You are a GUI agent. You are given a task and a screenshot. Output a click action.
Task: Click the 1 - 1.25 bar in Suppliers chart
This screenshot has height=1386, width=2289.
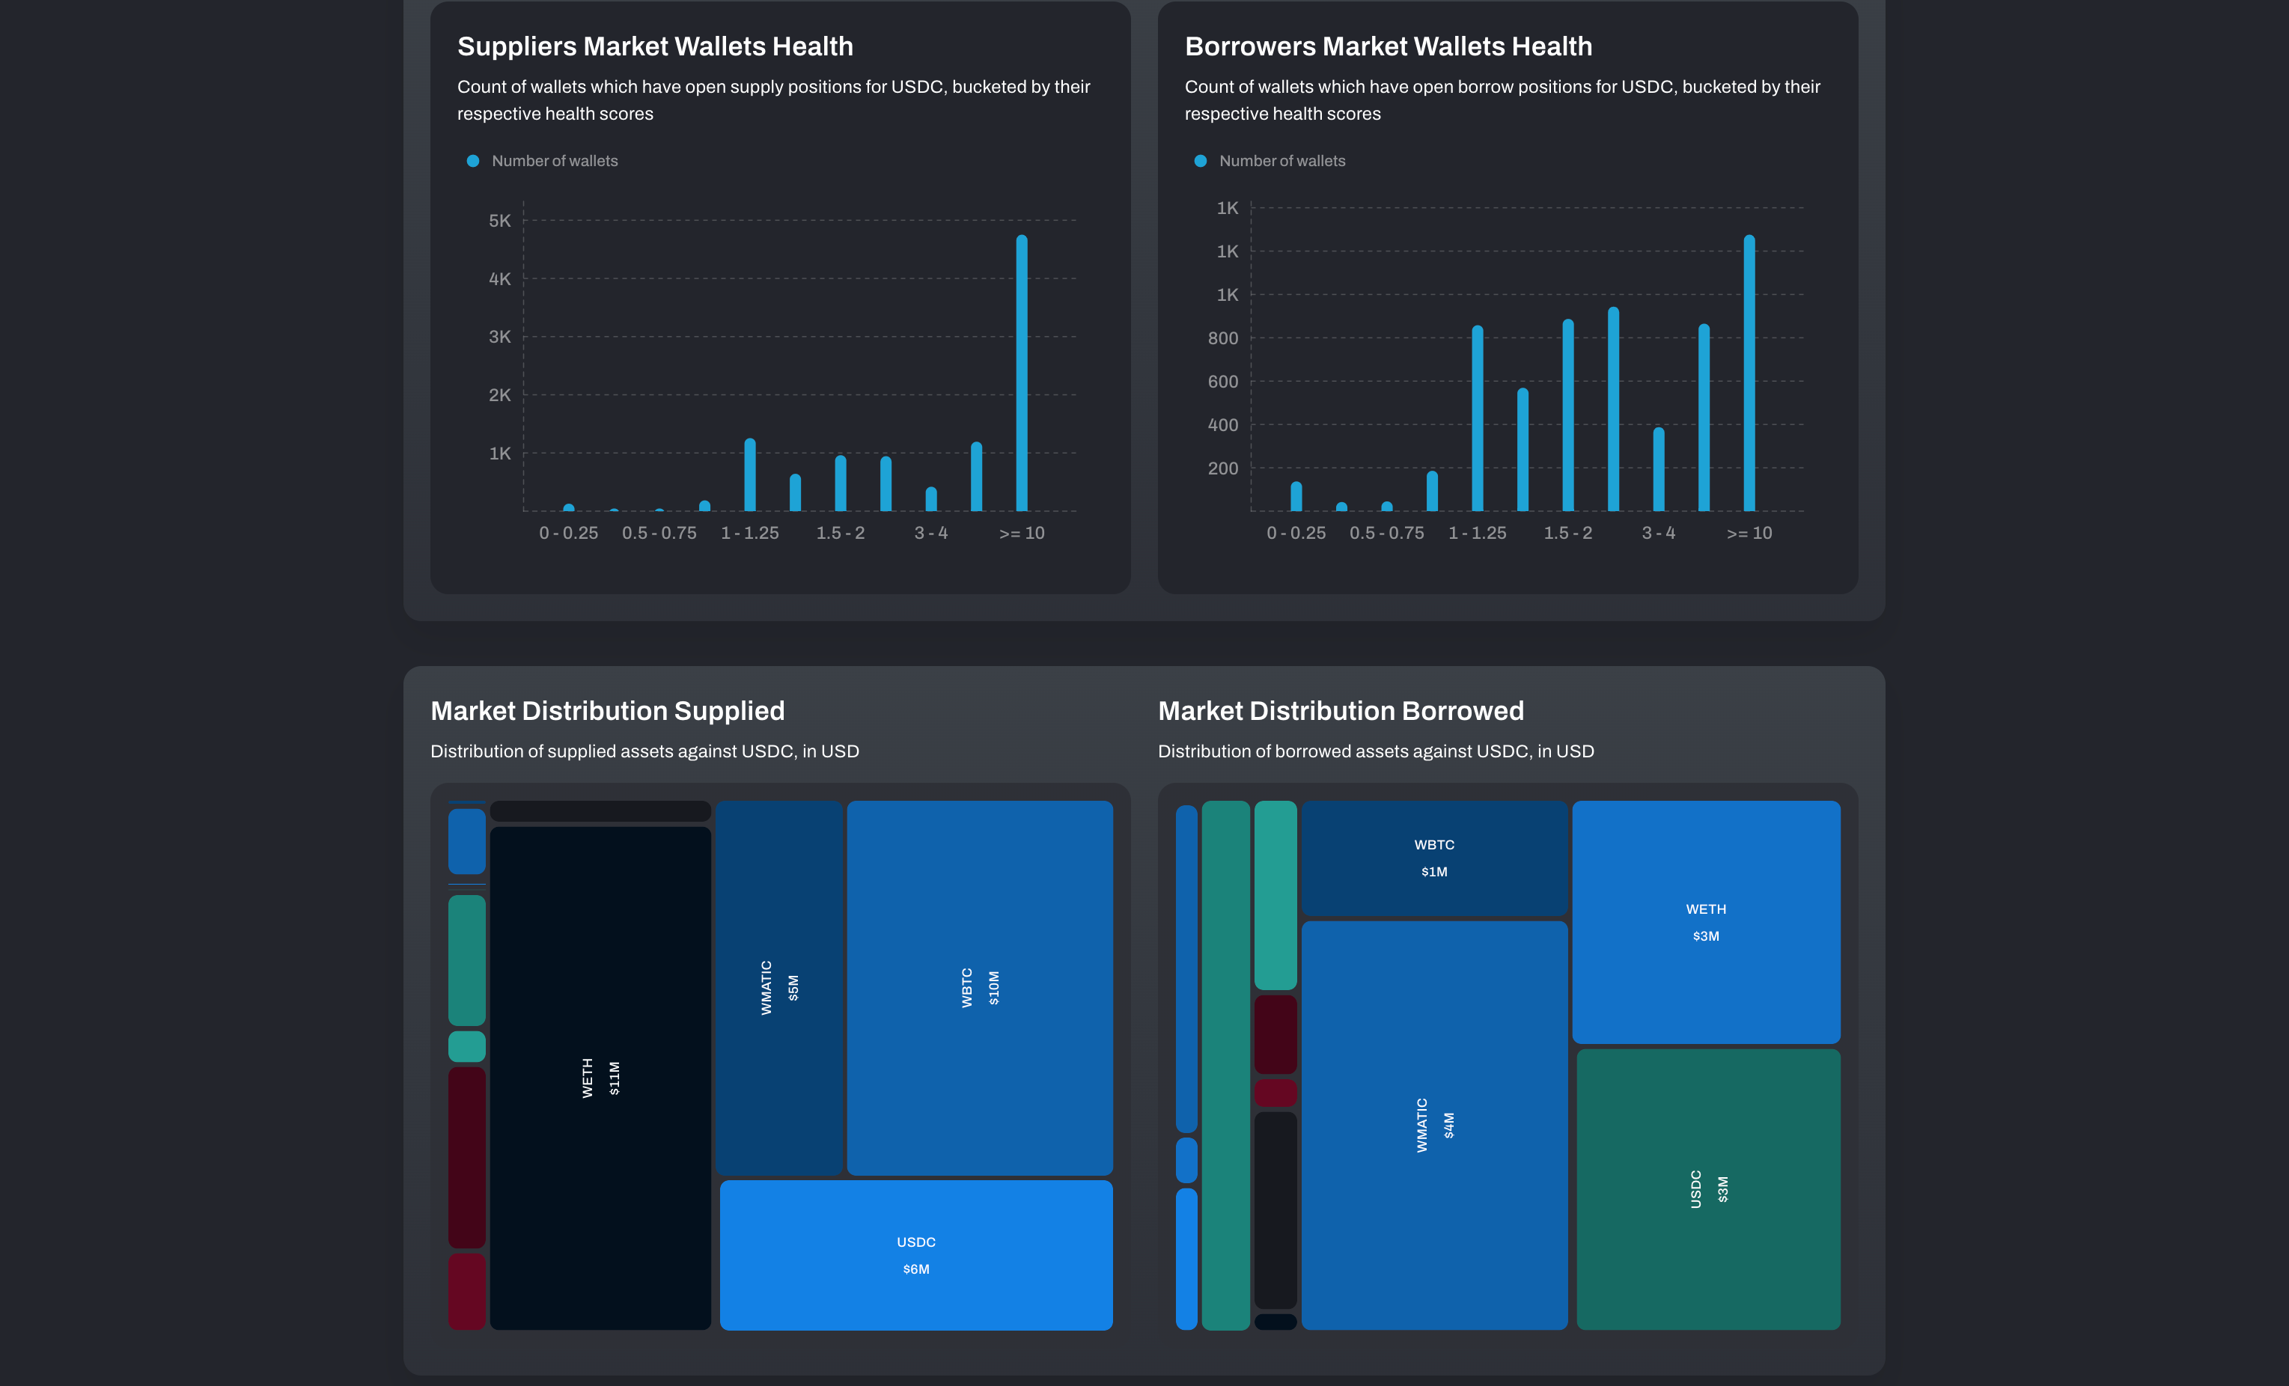750,476
